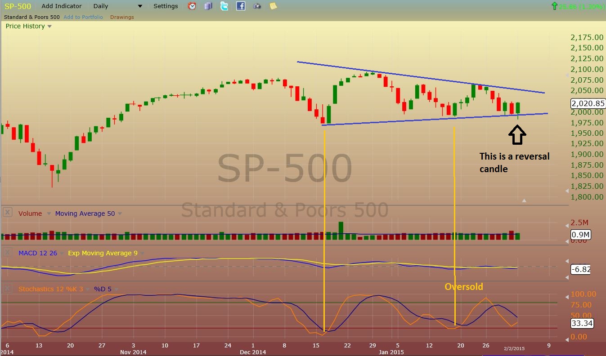Click the 2/2/2015 date label
This screenshot has height=356, width=606.
pos(513,348)
